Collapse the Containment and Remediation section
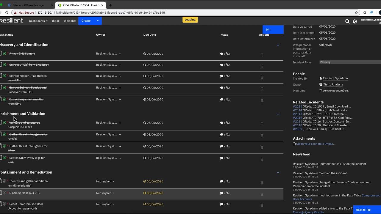The image size is (381, 214). (278, 173)
